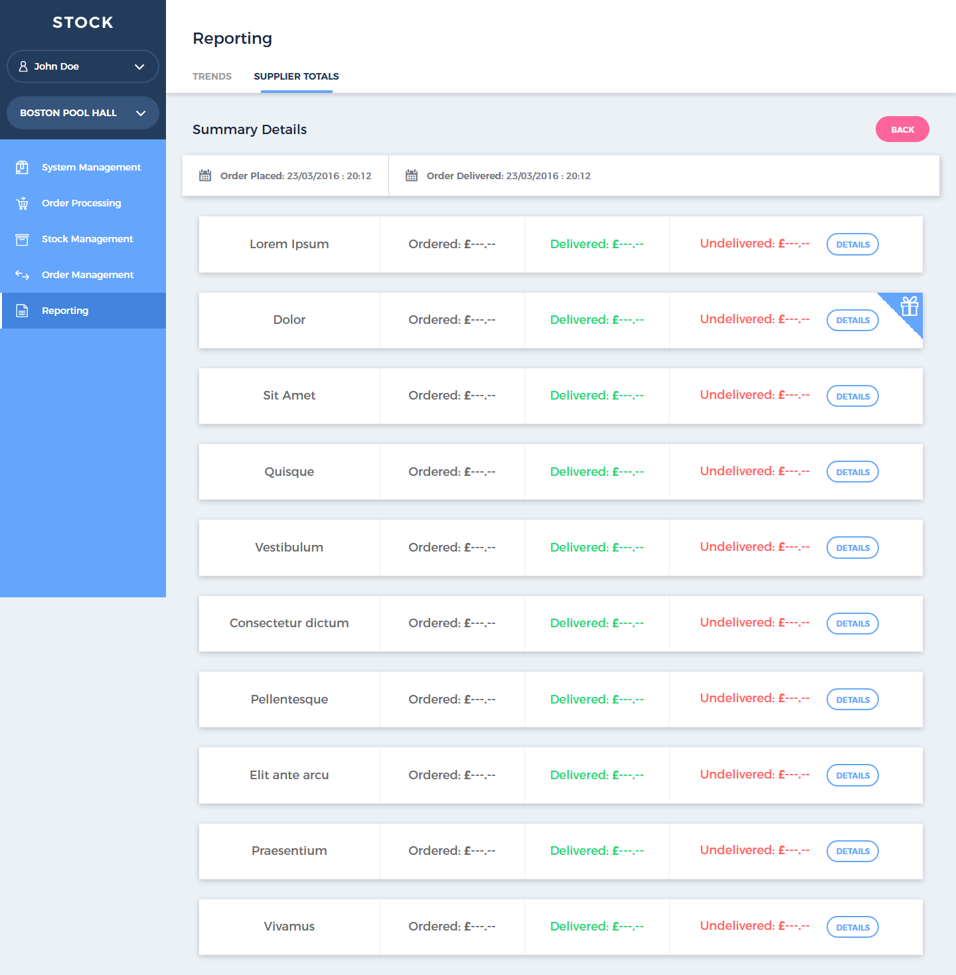Click the Stock Management archive icon
Image resolution: width=956 pixels, height=975 pixels.
point(22,239)
